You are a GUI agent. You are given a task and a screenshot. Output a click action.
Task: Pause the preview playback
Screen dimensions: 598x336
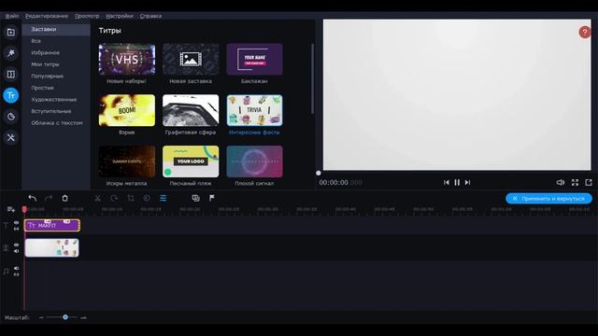(457, 183)
